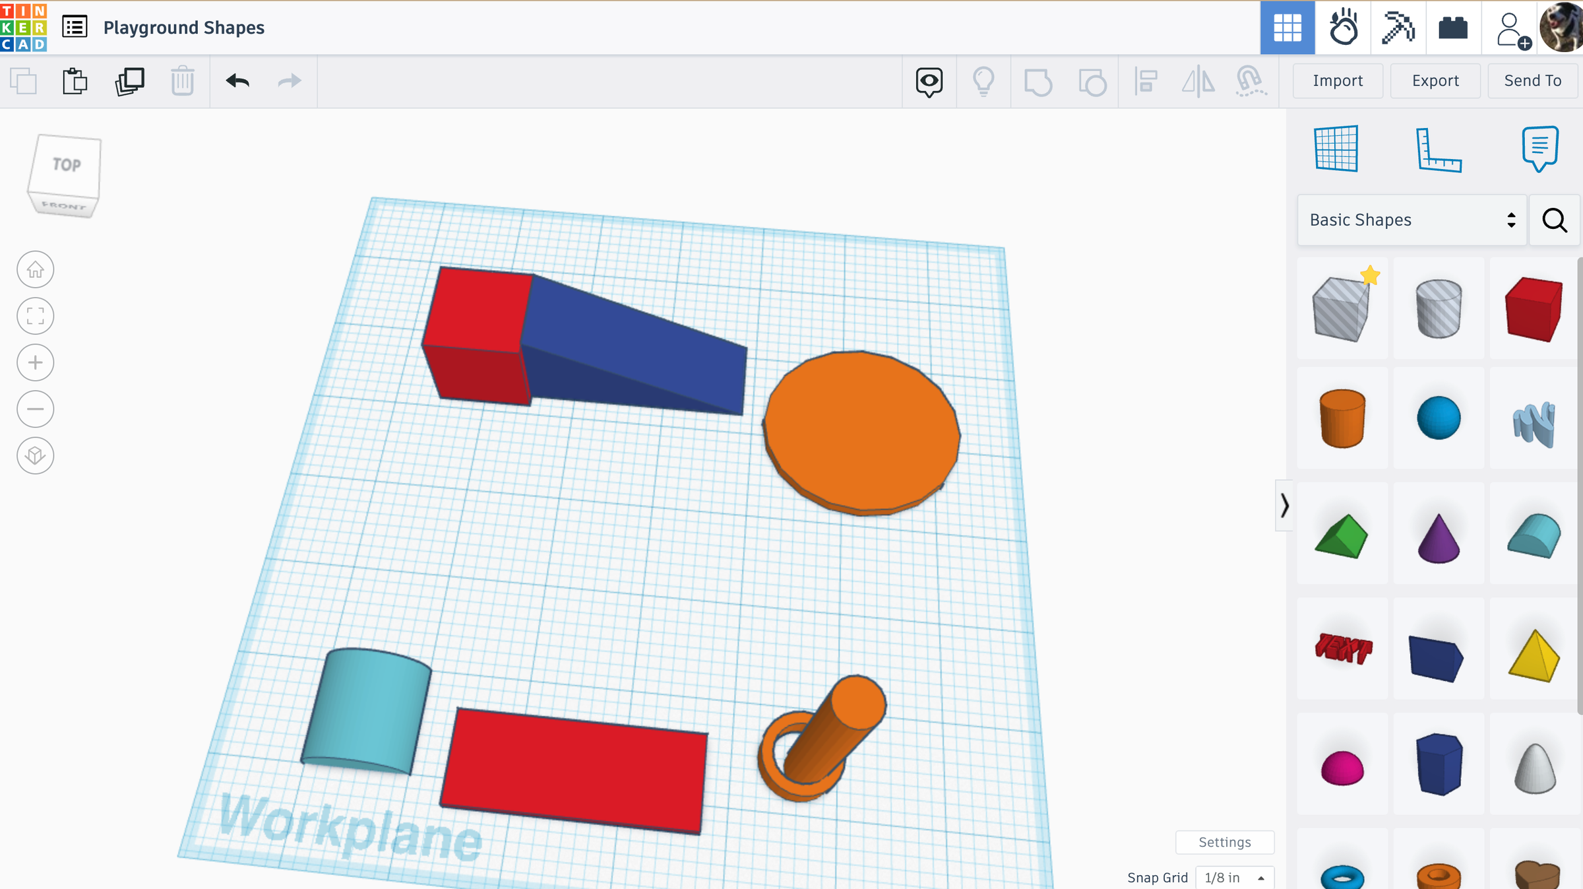Screen dimensions: 1583x889
Task: Click the shape search magnifier icon
Action: (1555, 220)
